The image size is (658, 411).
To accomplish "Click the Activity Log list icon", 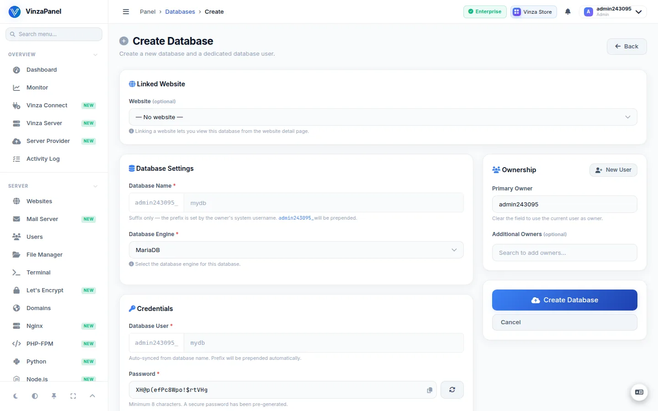I will [16, 159].
